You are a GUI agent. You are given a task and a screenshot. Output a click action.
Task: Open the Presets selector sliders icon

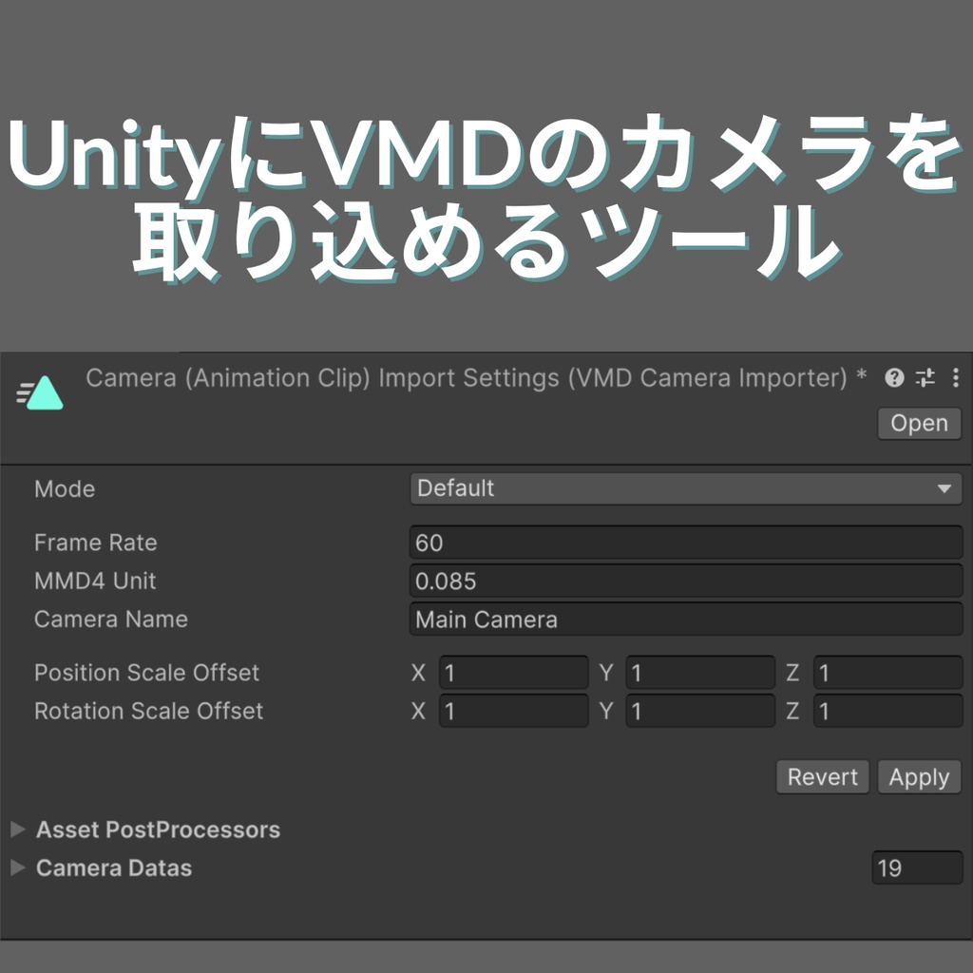924,377
